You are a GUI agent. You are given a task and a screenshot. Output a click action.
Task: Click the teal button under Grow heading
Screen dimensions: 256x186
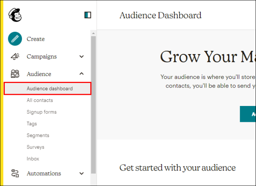point(248,114)
